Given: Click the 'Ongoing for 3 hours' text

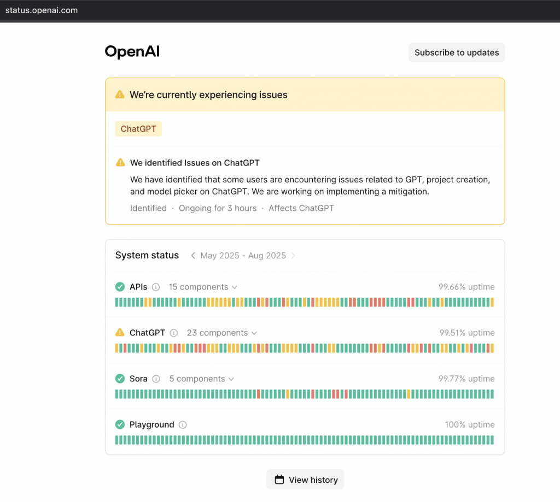Looking at the screenshot, I should point(218,208).
